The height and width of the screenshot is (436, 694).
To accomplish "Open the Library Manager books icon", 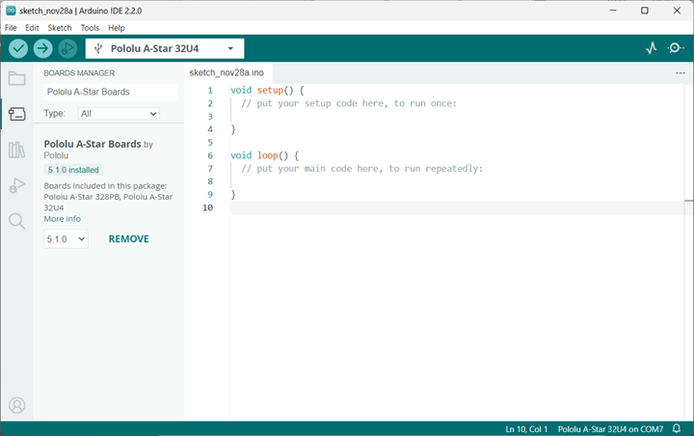I will 16,150.
